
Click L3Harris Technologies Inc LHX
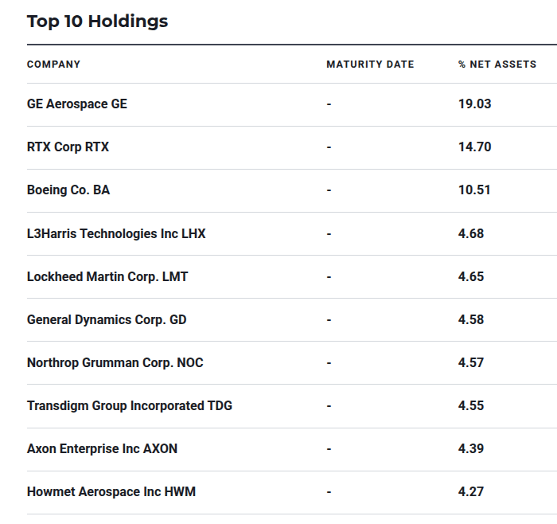(x=116, y=233)
